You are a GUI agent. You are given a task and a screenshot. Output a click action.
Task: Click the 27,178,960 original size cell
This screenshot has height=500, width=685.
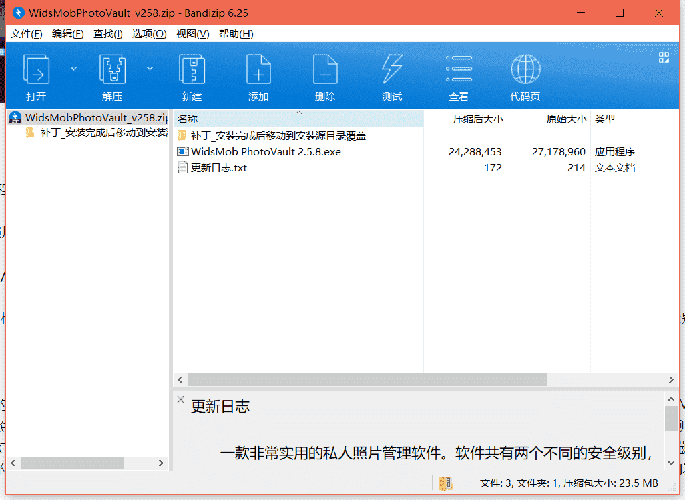tap(558, 152)
